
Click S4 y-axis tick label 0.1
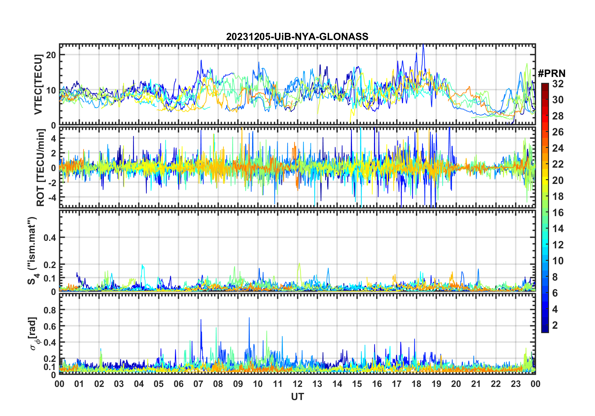[50, 278]
